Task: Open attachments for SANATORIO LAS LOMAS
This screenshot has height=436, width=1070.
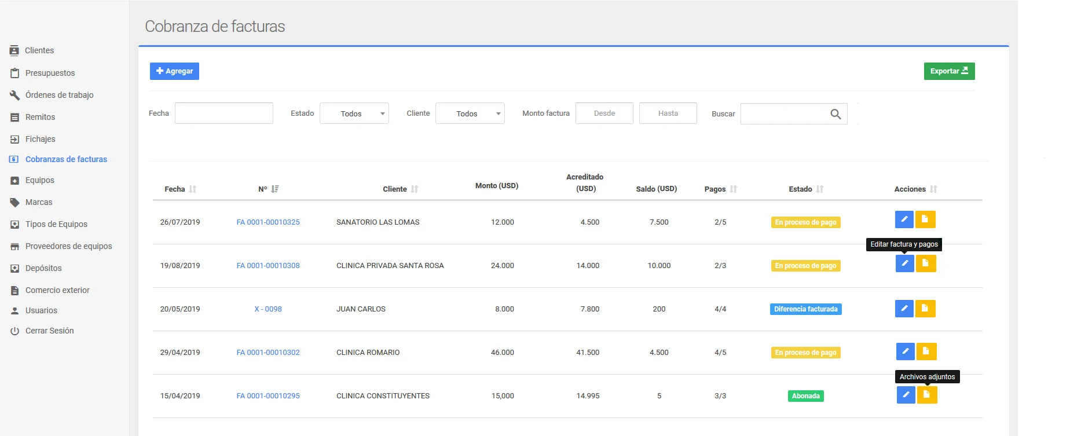Action: coord(925,219)
